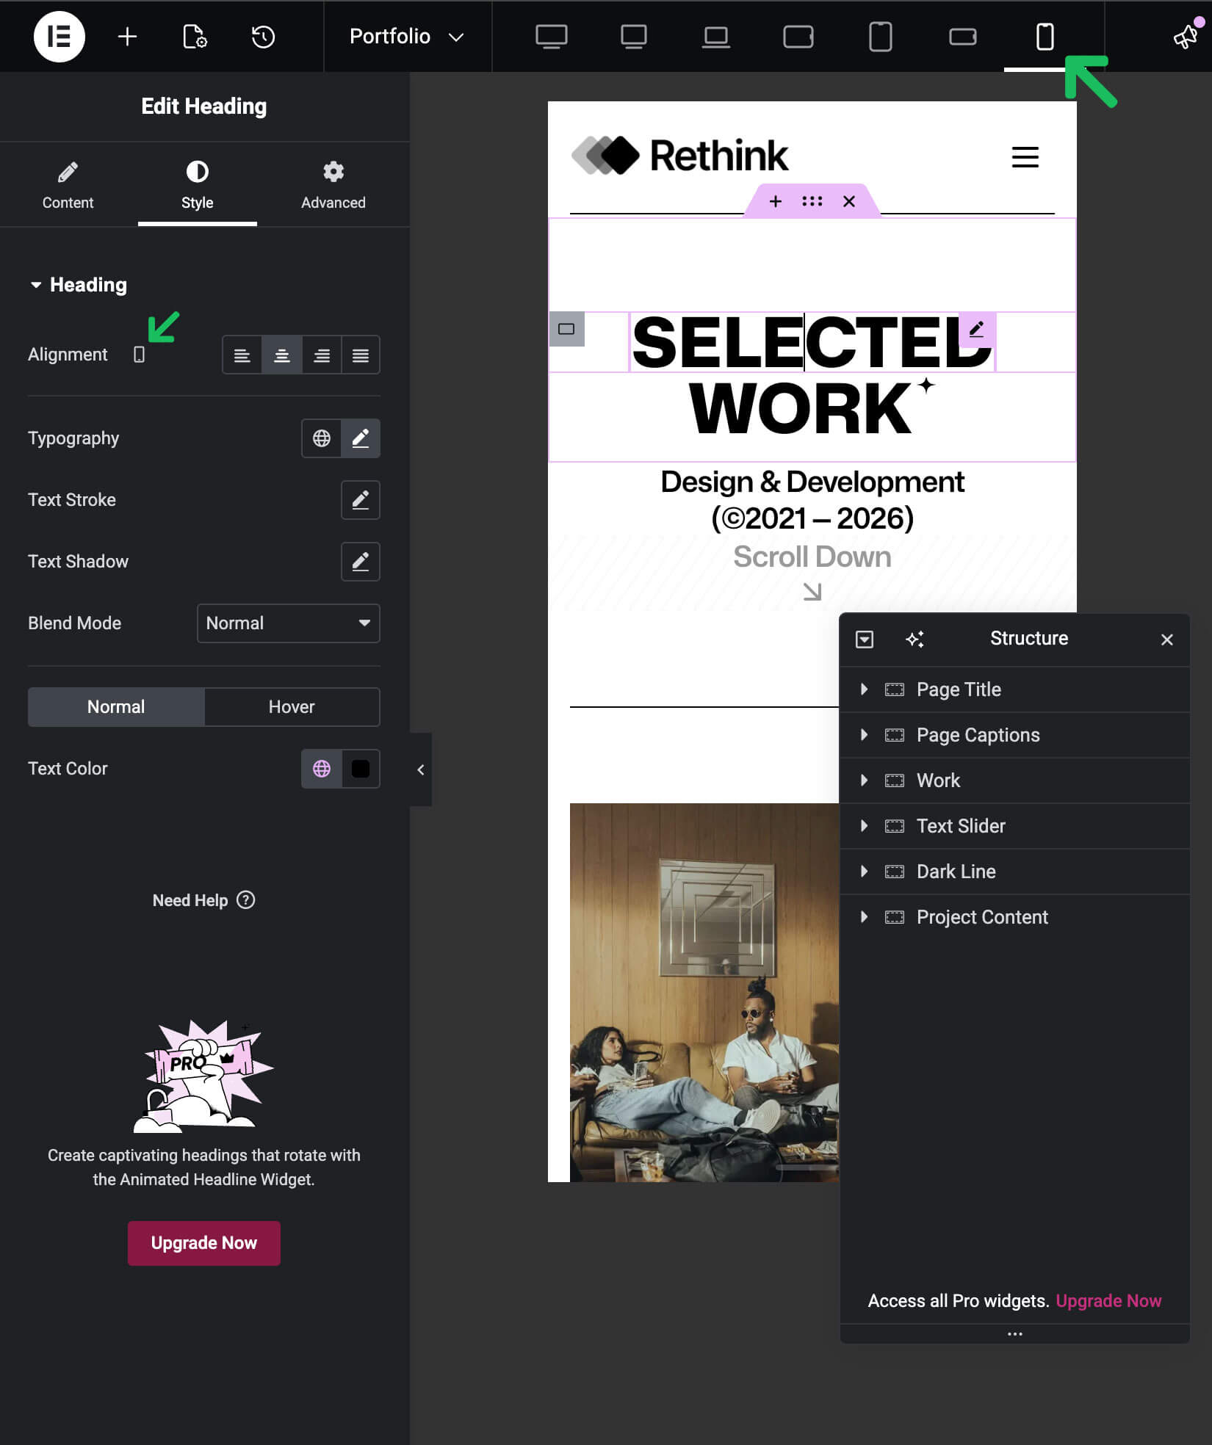Expand the Page Captions structure item
1212x1445 pixels.
point(864,735)
